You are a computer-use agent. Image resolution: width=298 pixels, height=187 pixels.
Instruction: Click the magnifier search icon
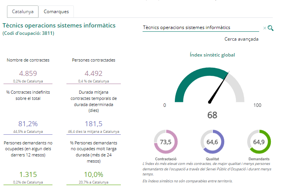(270, 28)
